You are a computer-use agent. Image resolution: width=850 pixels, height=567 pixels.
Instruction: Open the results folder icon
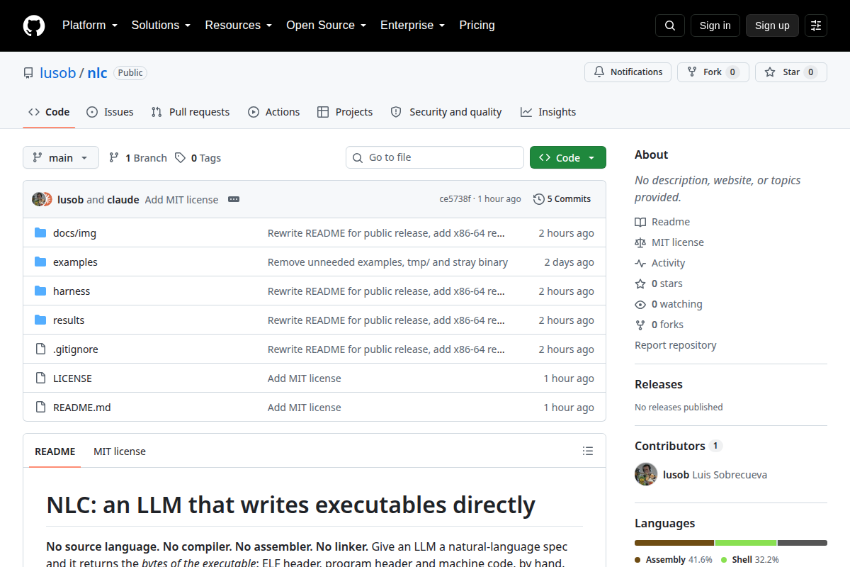click(40, 320)
